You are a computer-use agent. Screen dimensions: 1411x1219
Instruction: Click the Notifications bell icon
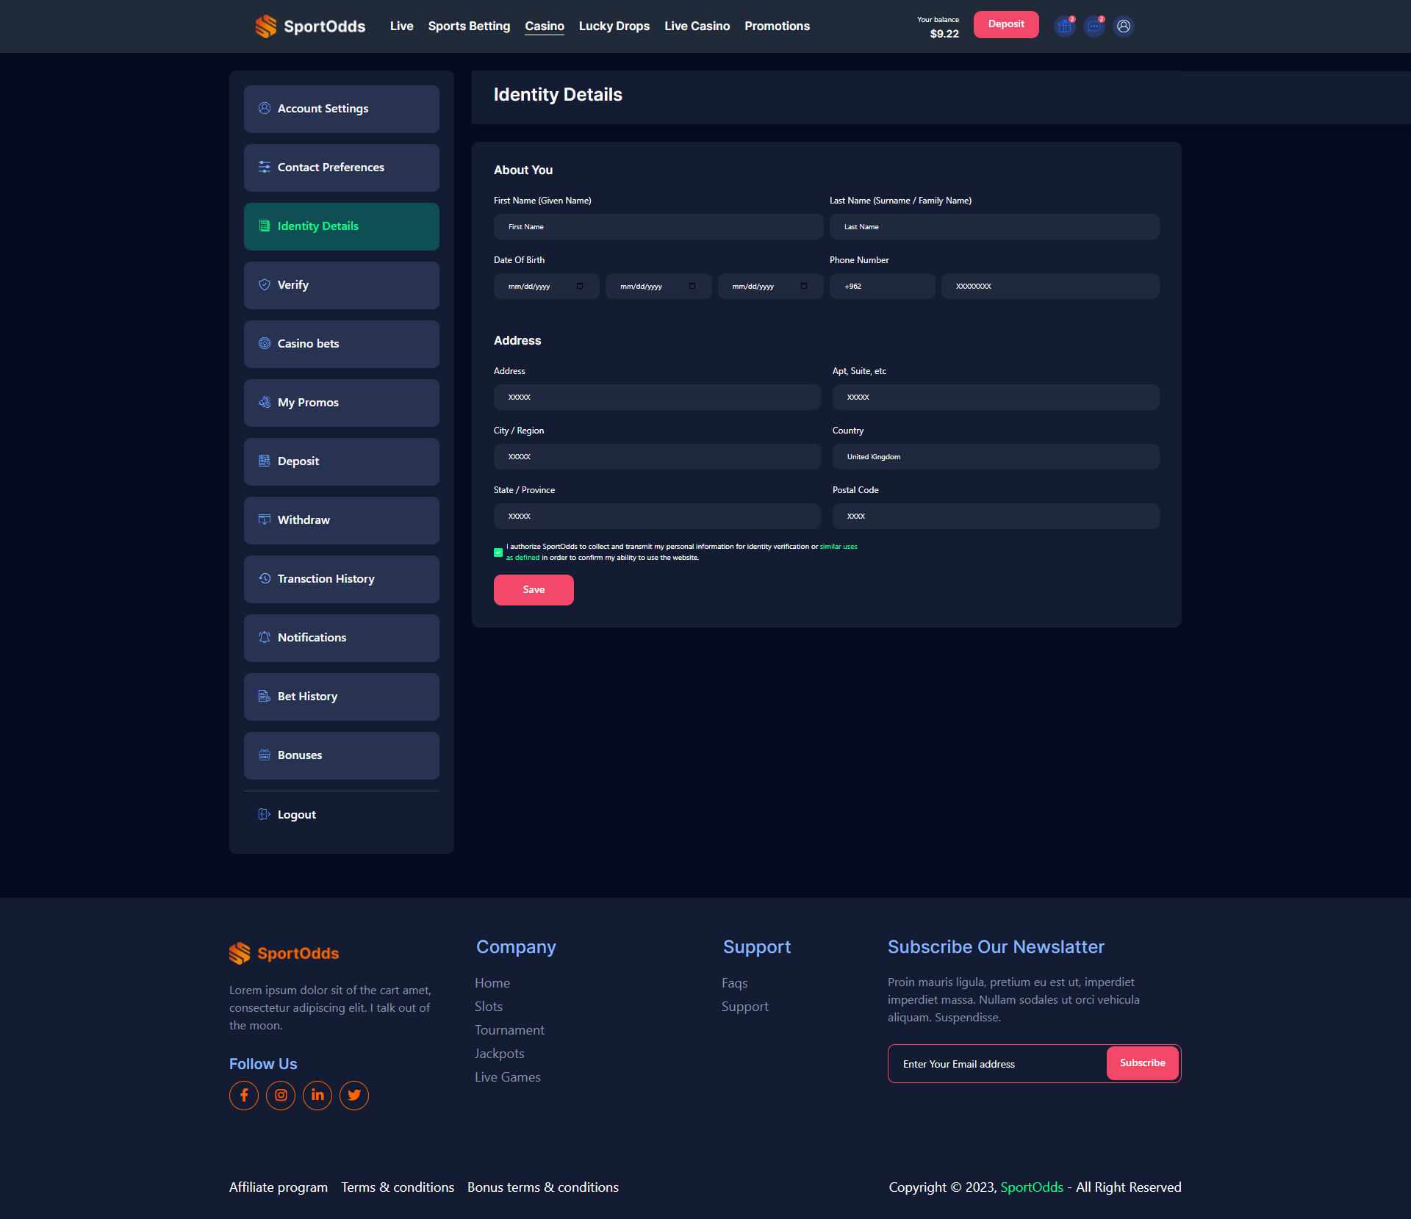tap(265, 637)
